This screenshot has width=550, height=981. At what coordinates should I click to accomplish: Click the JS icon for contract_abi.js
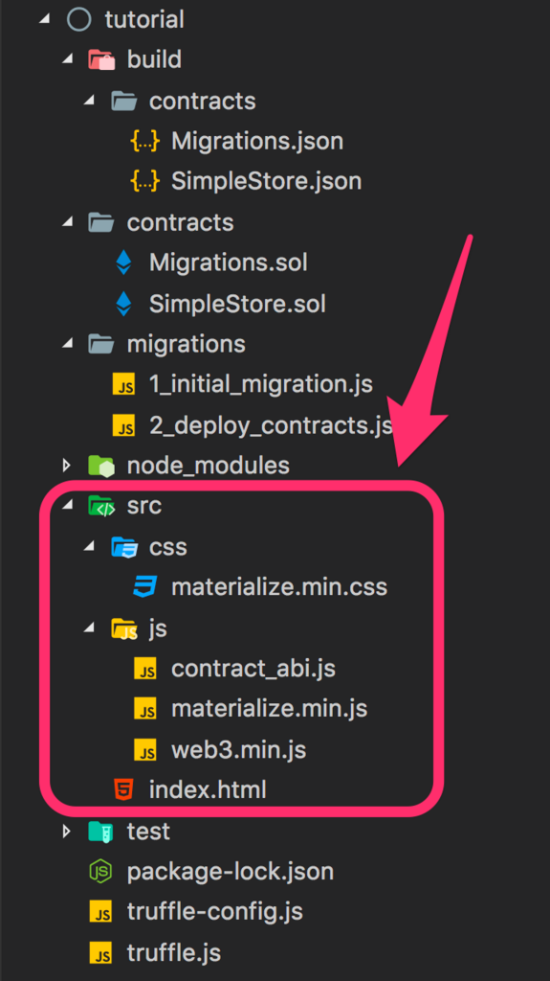click(145, 669)
